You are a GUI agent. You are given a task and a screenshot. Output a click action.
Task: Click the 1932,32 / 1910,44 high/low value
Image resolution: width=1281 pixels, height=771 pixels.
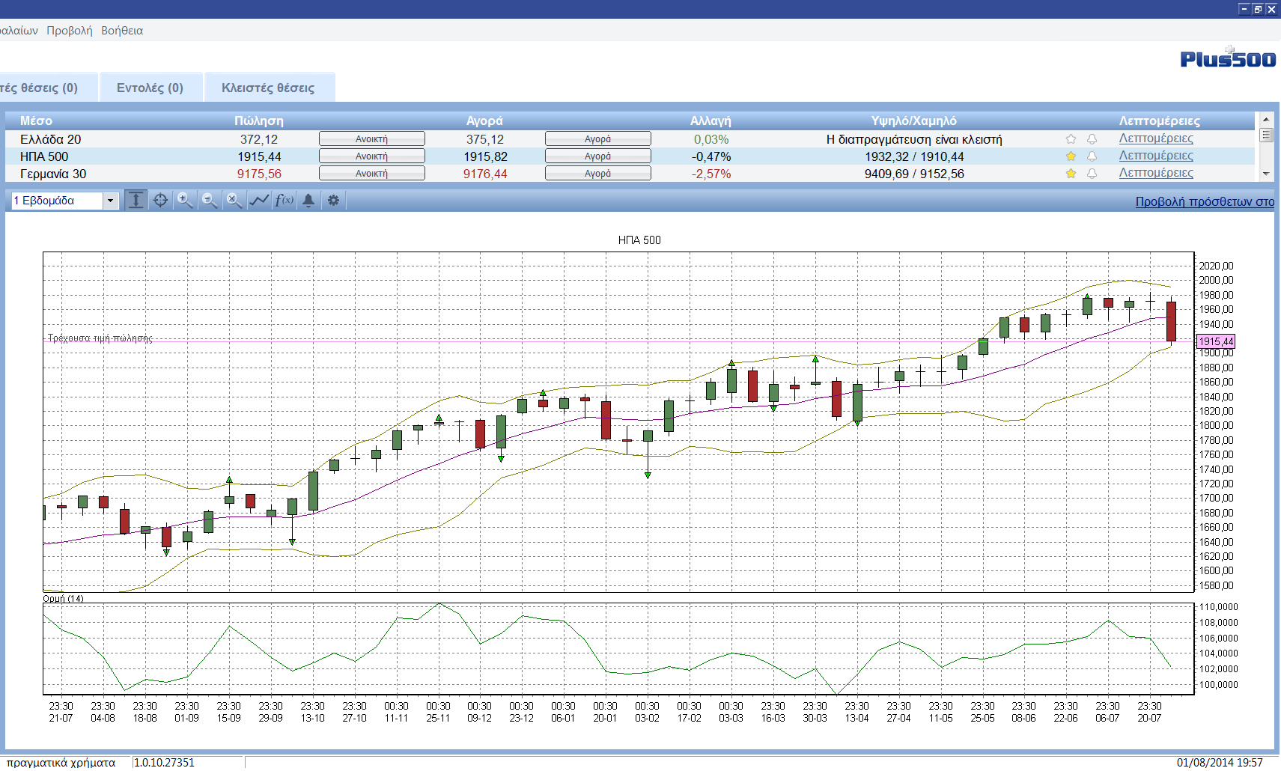pyautogui.click(x=914, y=156)
